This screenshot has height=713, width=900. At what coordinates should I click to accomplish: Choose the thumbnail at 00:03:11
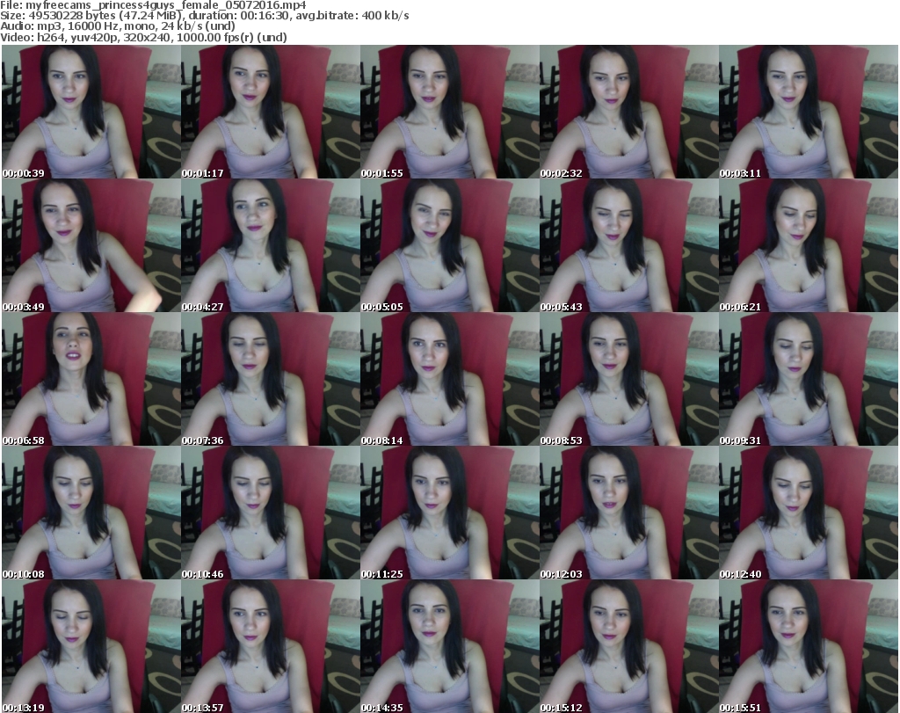(x=809, y=112)
